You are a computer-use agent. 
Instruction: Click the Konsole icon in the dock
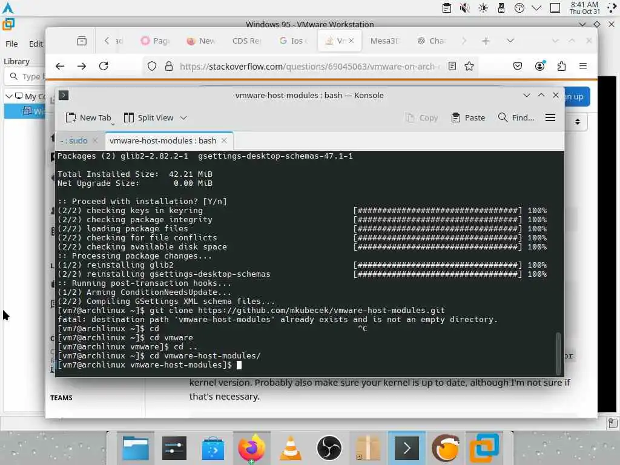tap(406, 449)
